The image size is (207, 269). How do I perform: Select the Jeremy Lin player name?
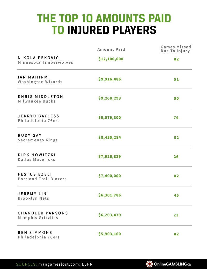point(32,194)
